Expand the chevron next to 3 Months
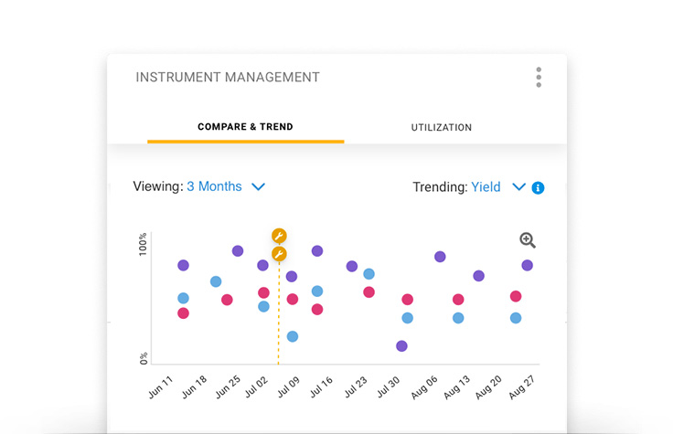The image size is (673, 434). (x=258, y=187)
